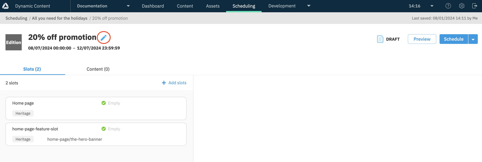Open the Development menu dropdown arrow
This screenshot has height=162, width=482.
(x=309, y=6)
